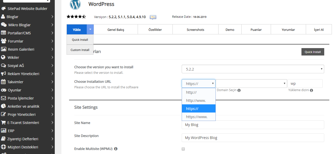Expand the Takvimler sidebar category

click(x=52, y=82)
